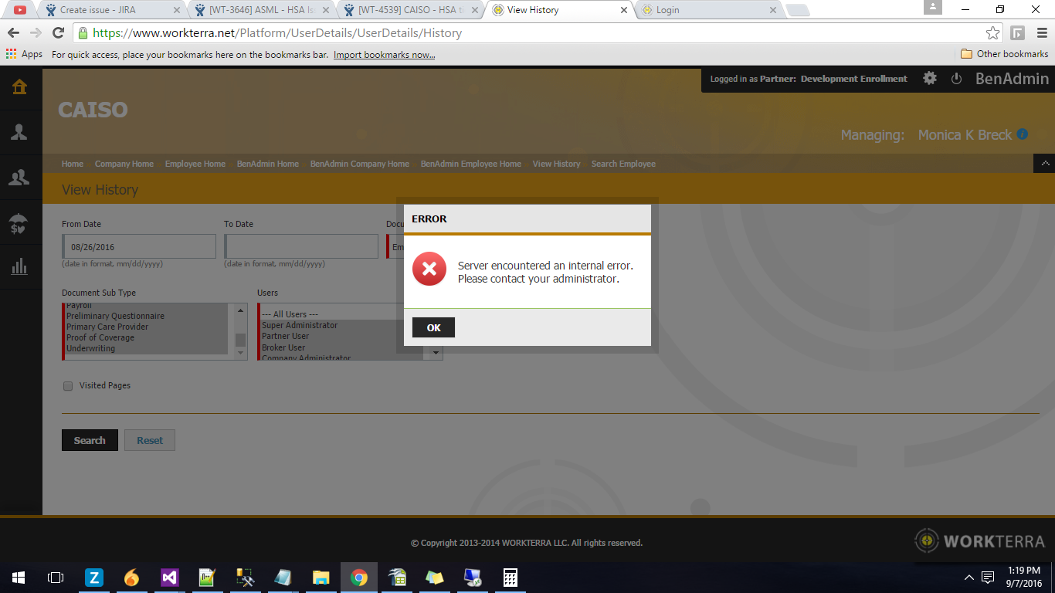Click the browser back arrow
1055x593 pixels.
[x=13, y=33]
